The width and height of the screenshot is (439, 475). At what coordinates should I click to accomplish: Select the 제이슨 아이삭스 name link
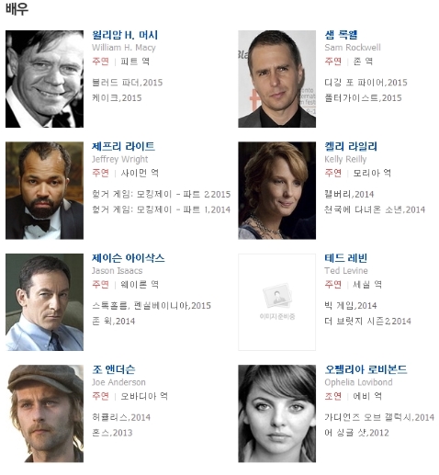tap(129, 258)
